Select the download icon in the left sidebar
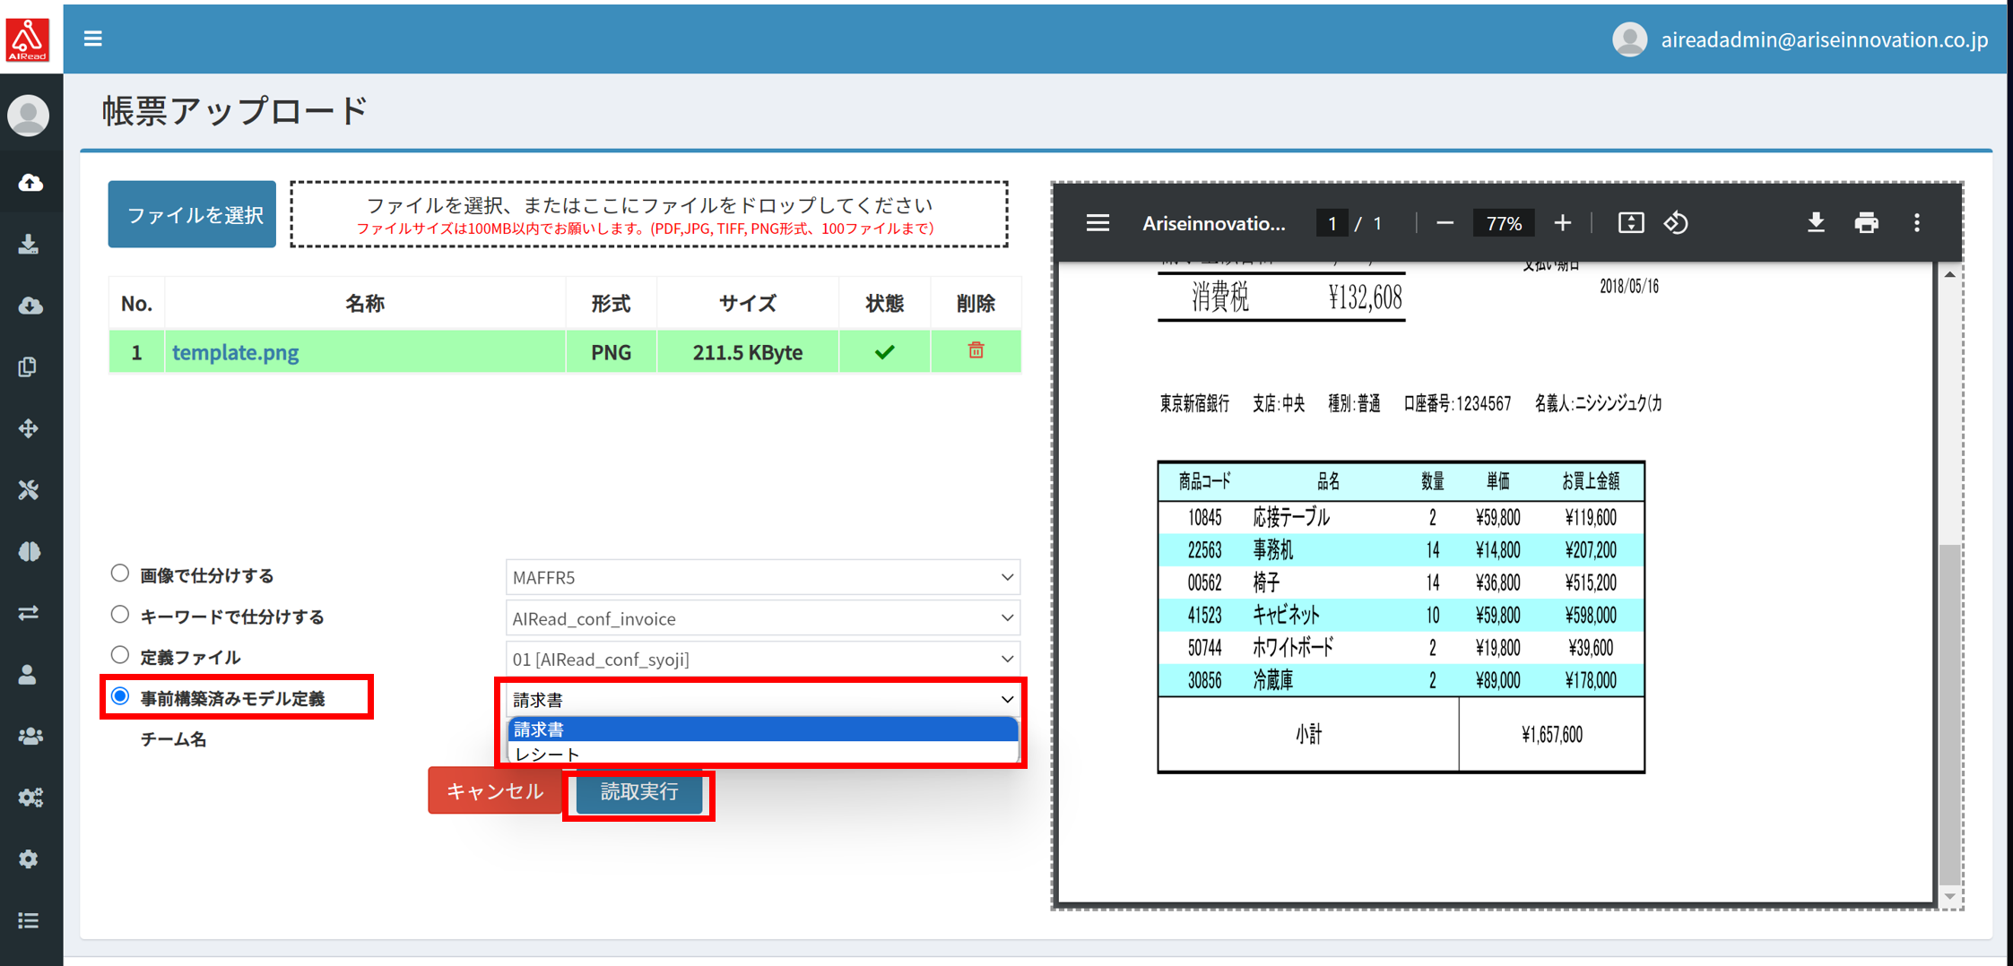 click(x=30, y=244)
